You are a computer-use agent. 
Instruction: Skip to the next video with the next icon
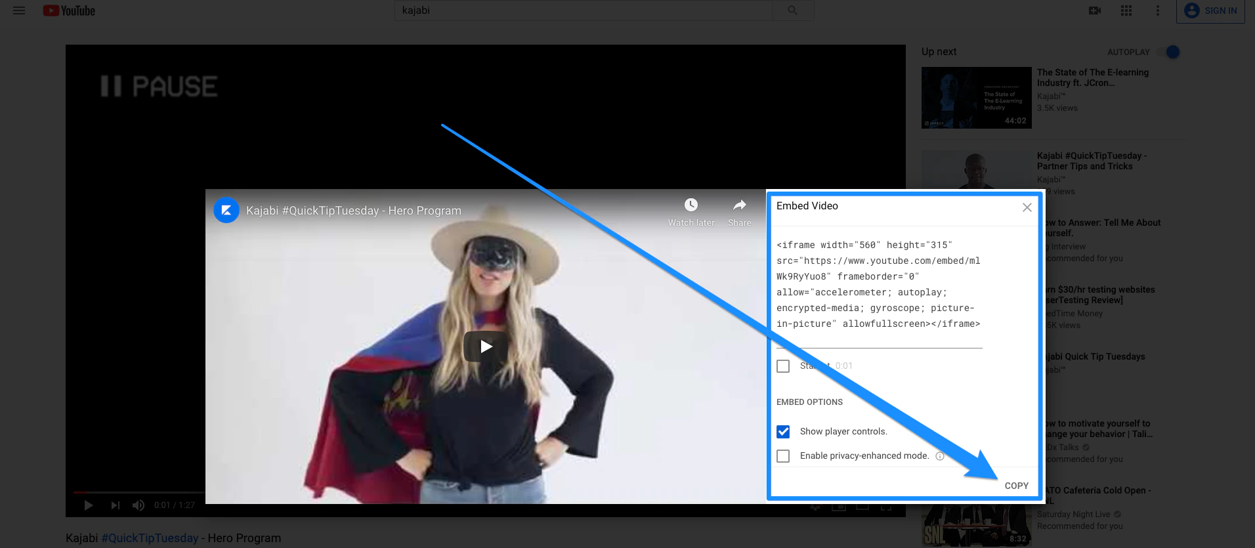pyautogui.click(x=116, y=505)
